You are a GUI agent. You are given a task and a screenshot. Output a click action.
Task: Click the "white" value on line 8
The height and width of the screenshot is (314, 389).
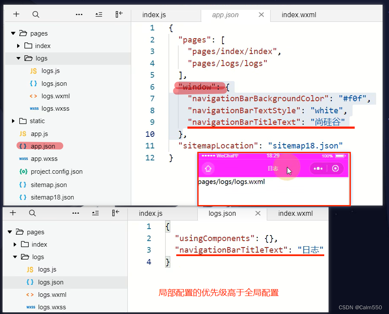click(x=327, y=111)
